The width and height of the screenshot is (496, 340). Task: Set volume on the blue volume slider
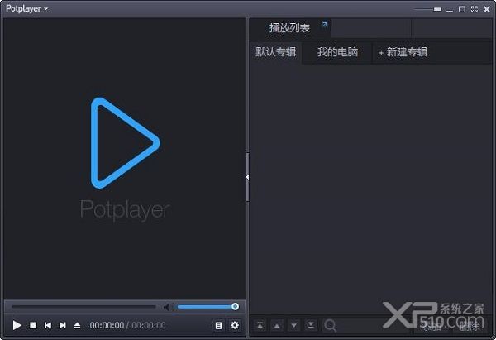207,307
